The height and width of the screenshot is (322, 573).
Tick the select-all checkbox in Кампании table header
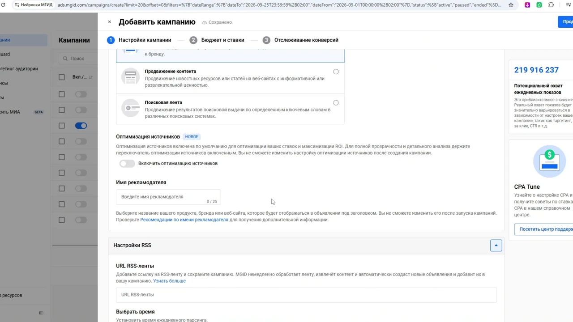coord(62,77)
